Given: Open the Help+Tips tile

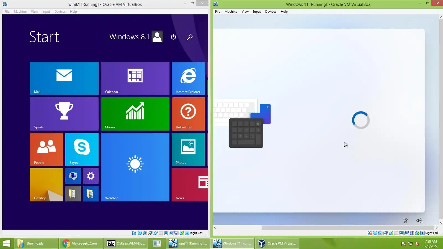Looking at the screenshot, I should tap(188, 114).
